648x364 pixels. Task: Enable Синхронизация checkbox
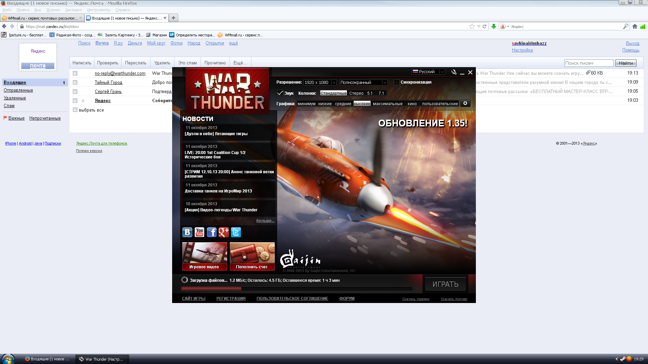tap(397, 82)
